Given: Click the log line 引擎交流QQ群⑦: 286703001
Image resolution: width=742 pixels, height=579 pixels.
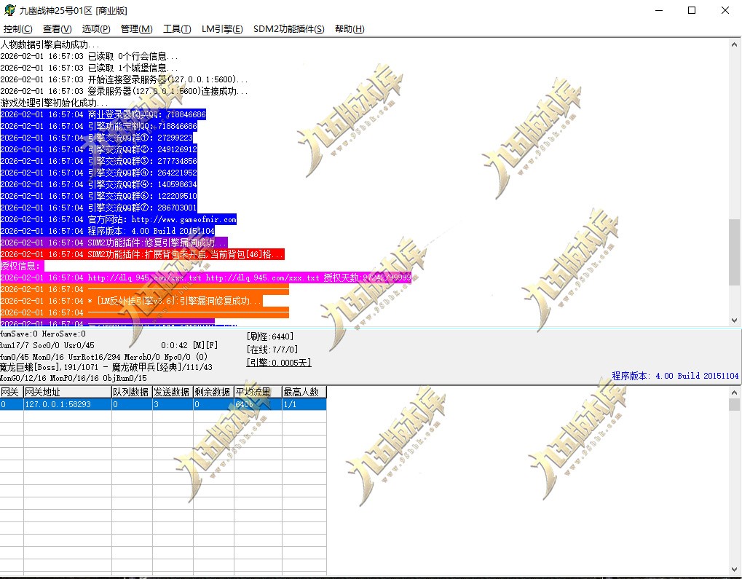Looking at the screenshot, I should coord(98,208).
